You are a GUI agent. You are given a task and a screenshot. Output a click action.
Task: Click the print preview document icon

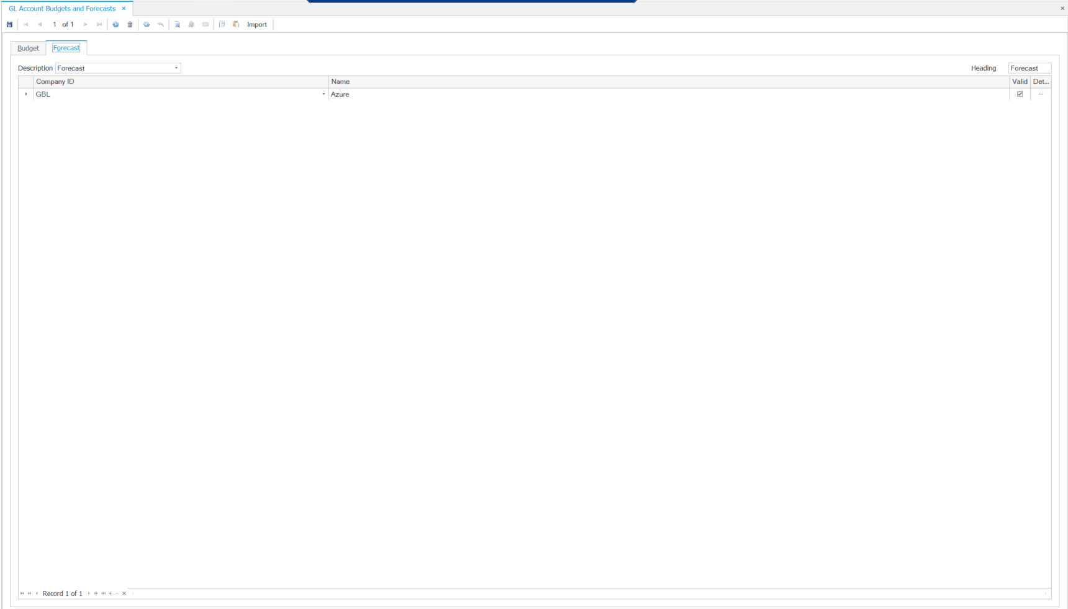(x=177, y=25)
